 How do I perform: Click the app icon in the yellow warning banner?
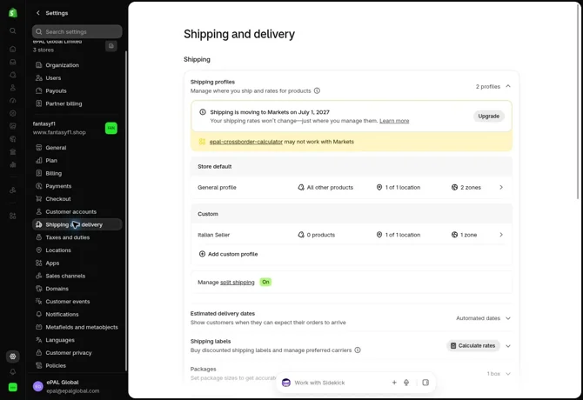coord(202,142)
